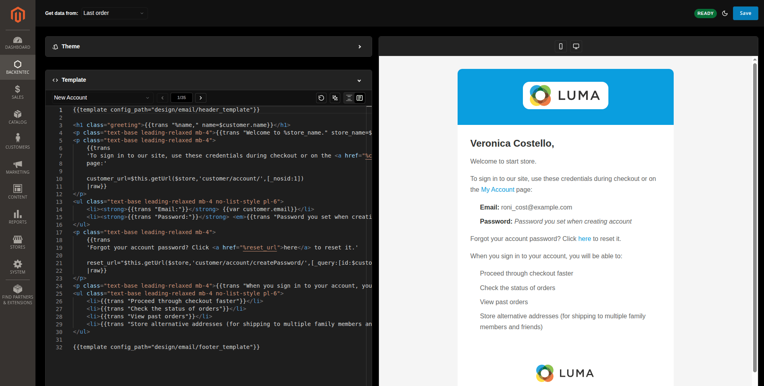Select the Sales section icon
Screen dimensions: 764x386
pos(17,92)
